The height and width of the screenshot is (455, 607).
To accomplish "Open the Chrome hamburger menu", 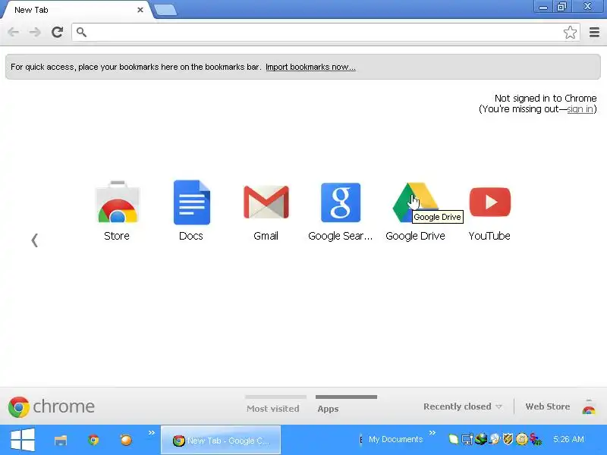I will point(594,32).
